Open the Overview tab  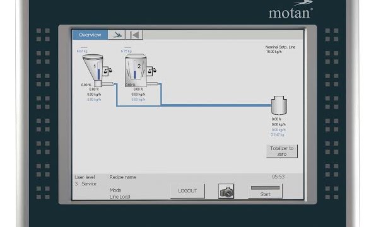(90, 35)
